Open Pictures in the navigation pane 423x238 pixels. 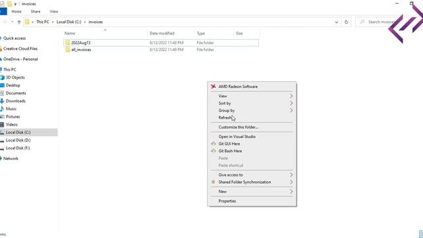13,116
